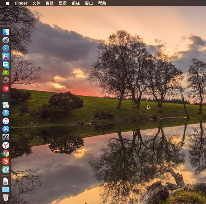
Task: Open Terminal from the dock
Action: pyautogui.click(x=6, y=96)
